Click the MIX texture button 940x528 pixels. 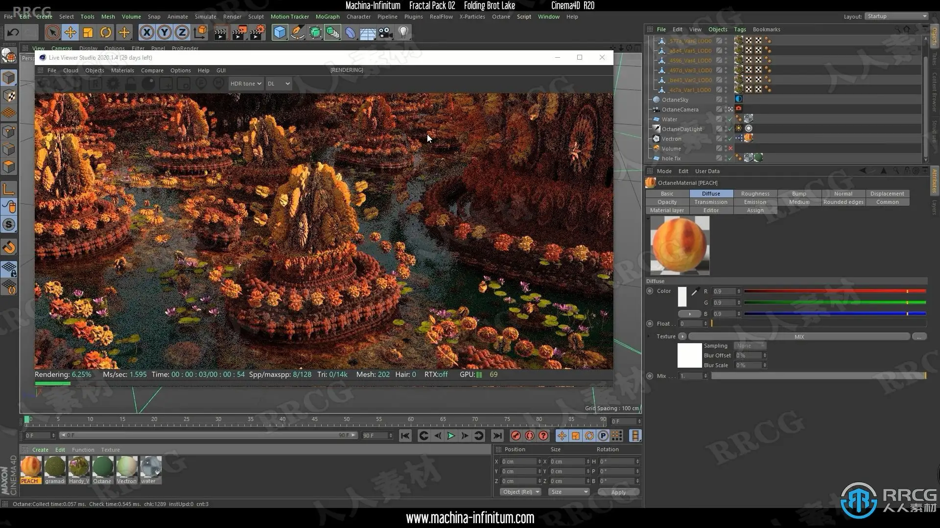pos(799,336)
